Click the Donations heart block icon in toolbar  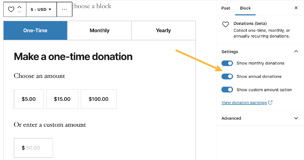point(11,10)
